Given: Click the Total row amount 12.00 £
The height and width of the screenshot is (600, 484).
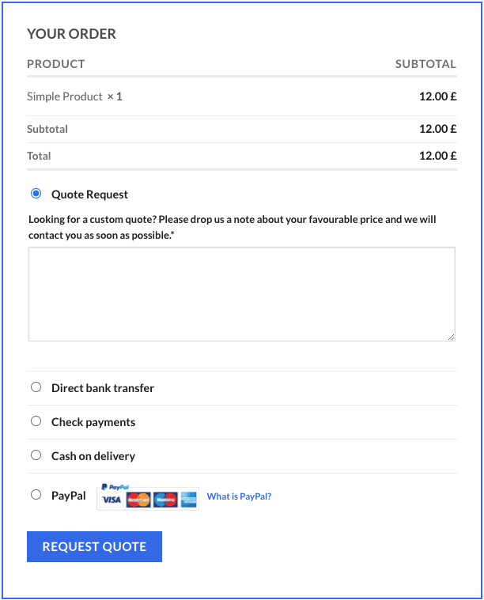Looking at the screenshot, I should click(437, 156).
